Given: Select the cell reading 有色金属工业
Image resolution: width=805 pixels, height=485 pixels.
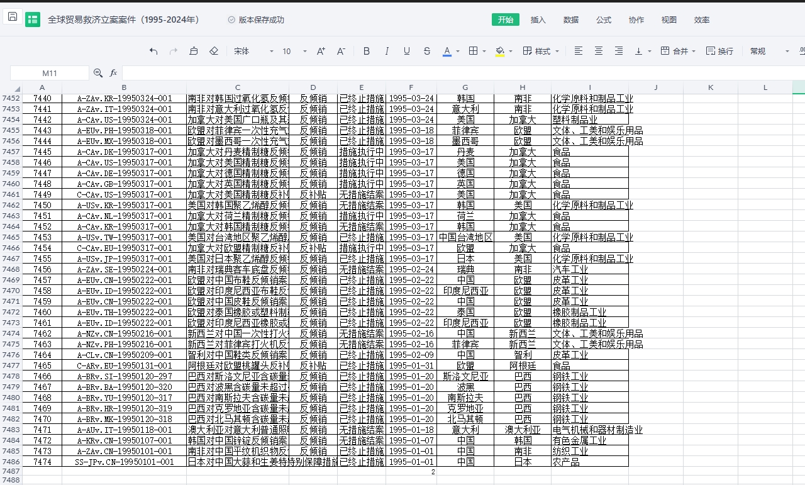Looking at the screenshot, I should [x=590, y=440].
